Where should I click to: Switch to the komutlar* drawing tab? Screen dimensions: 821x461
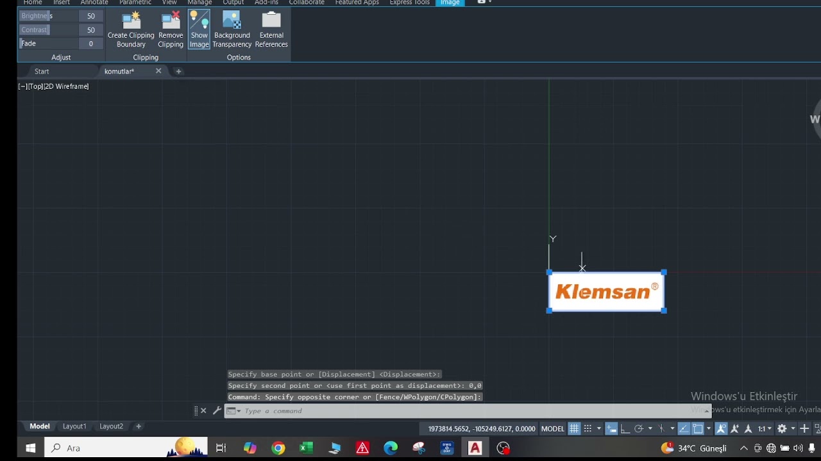[119, 71]
